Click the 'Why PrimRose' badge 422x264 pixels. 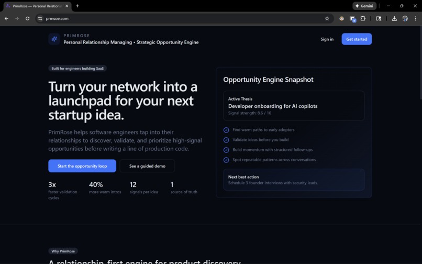pos(63,251)
